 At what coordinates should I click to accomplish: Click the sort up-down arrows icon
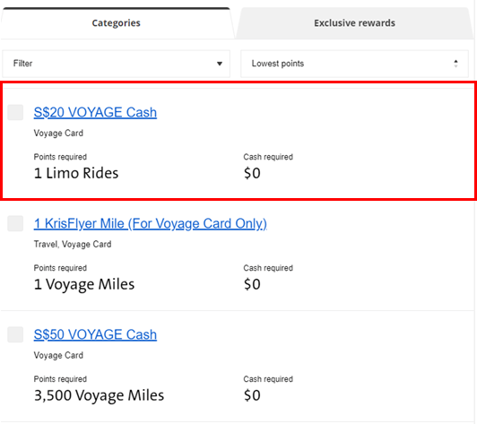pyautogui.click(x=455, y=64)
